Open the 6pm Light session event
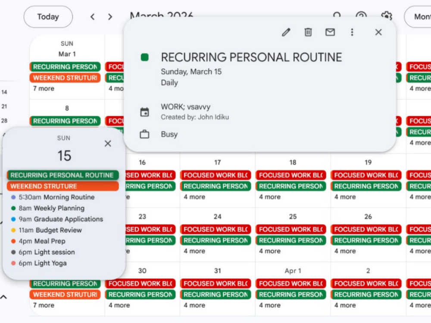This screenshot has height=323, width=431. pyautogui.click(x=43, y=252)
